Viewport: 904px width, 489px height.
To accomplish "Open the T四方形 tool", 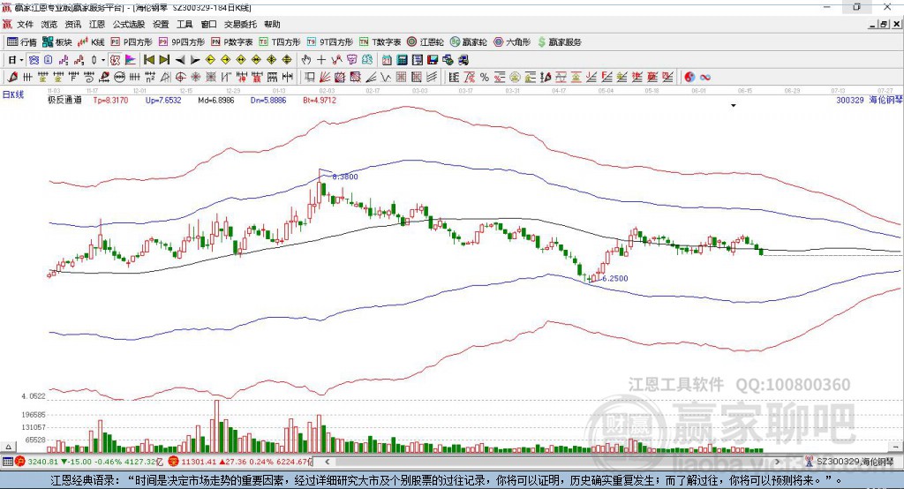I will click(280, 42).
